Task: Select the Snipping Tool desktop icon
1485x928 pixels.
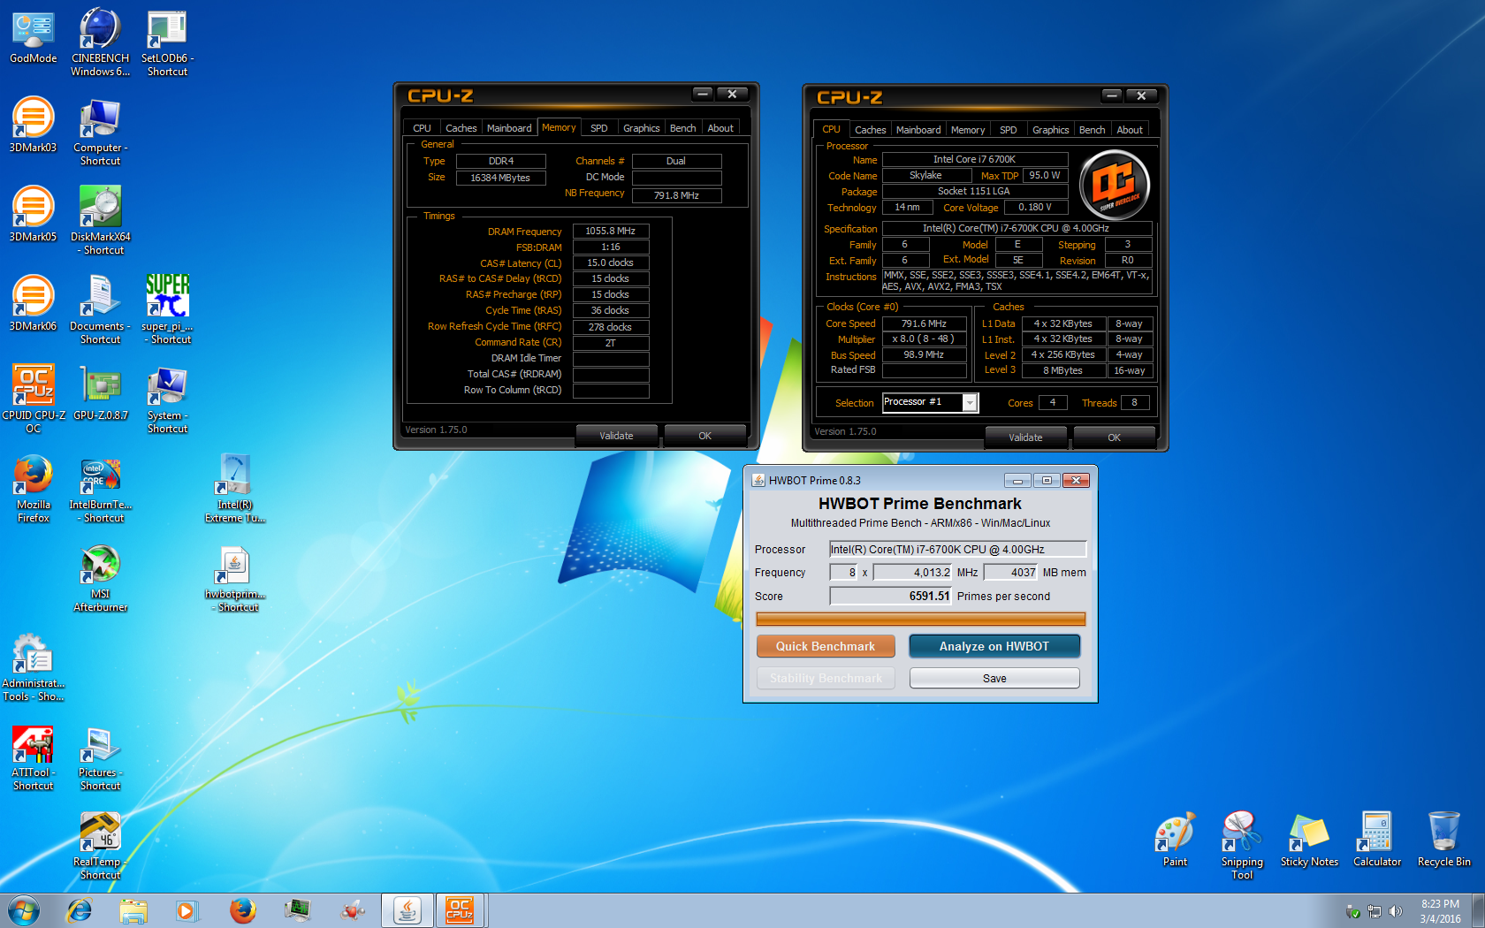Action: 1242,844
